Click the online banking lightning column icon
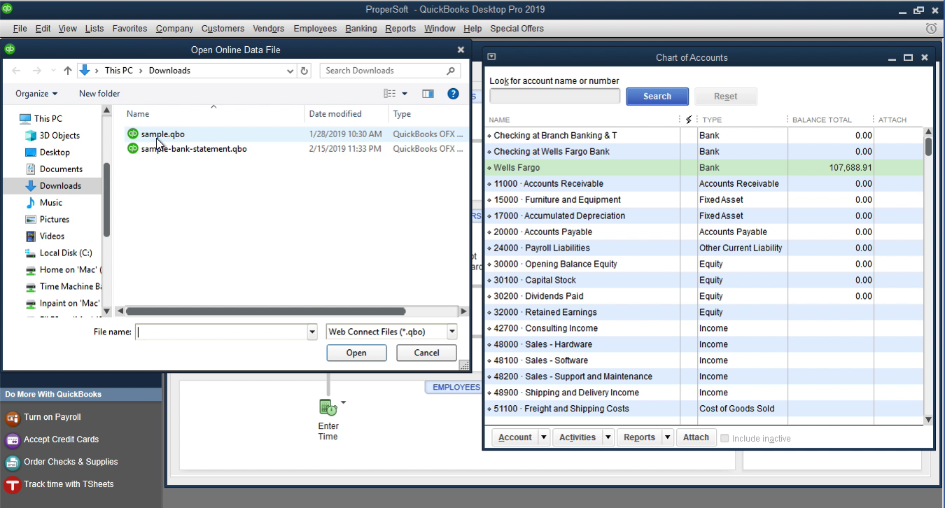The height and width of the screenshot is (508, 945). (x=689, y=120)
